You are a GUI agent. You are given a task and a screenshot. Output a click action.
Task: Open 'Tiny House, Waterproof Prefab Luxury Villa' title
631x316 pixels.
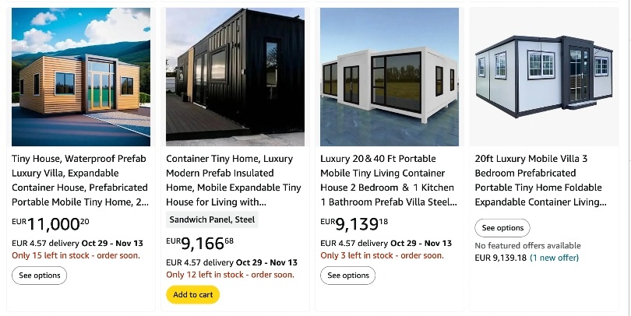click(79, 180)
